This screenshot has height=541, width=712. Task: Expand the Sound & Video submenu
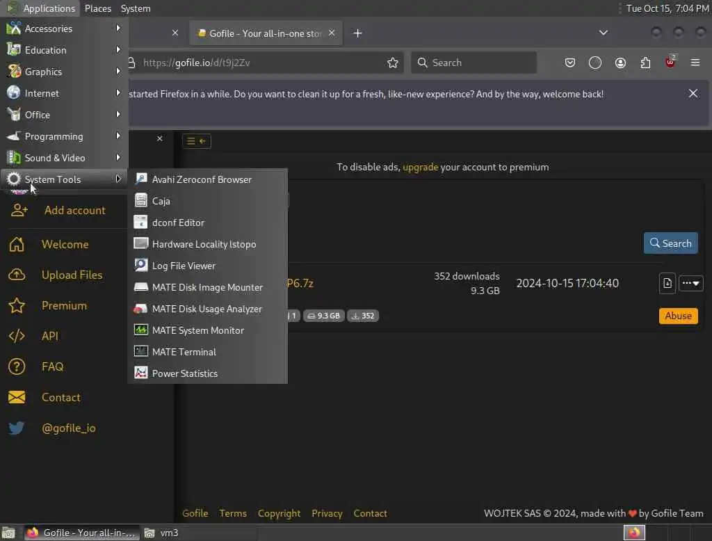[64, 158]
